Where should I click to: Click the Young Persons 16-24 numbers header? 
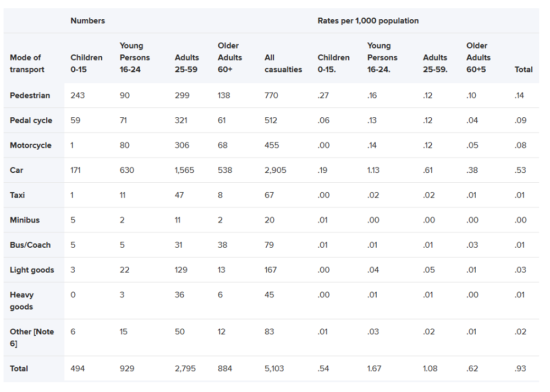pyautogui.click(x=135, y=58)
